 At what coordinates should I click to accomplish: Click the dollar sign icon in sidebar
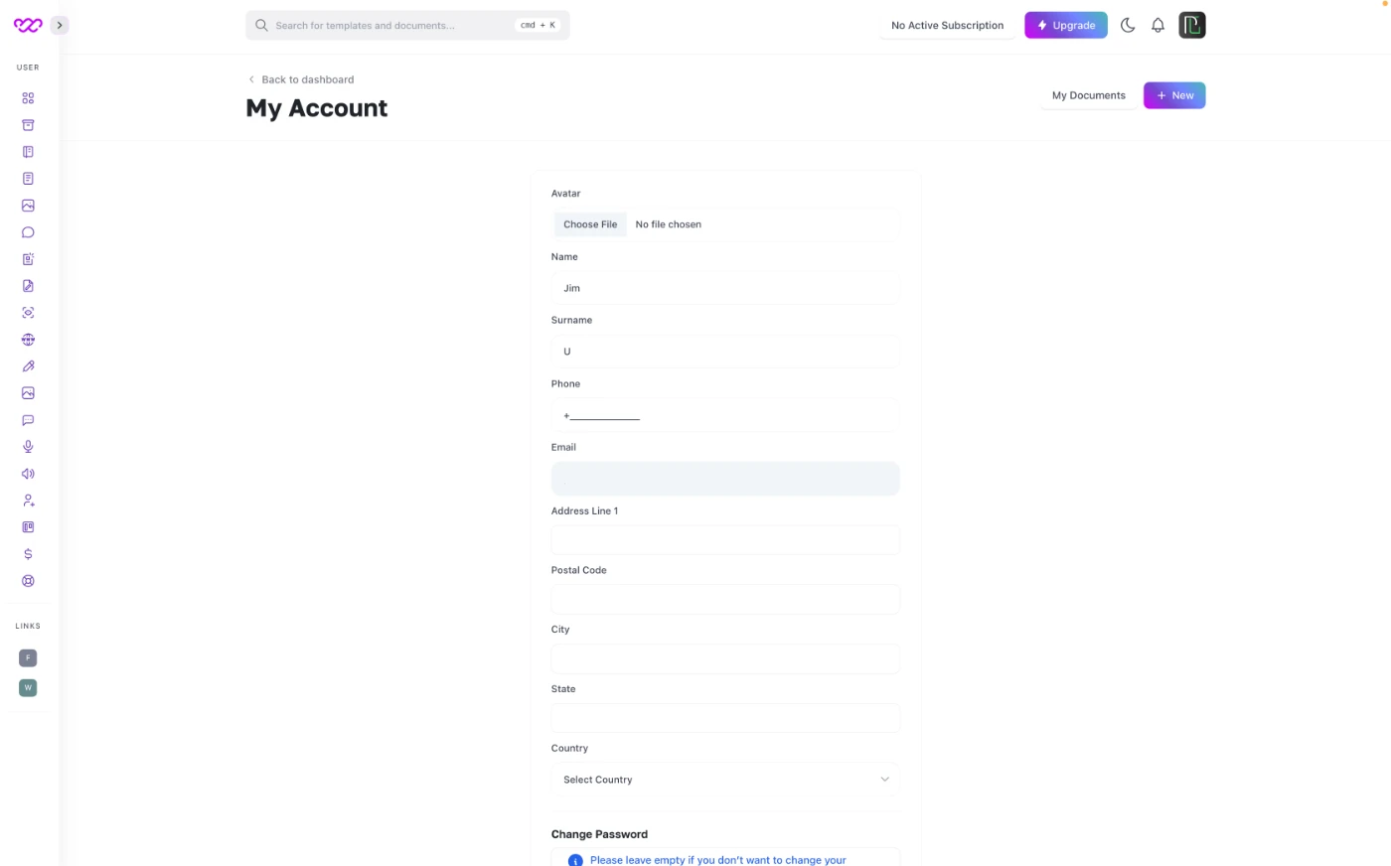[28, 554]
